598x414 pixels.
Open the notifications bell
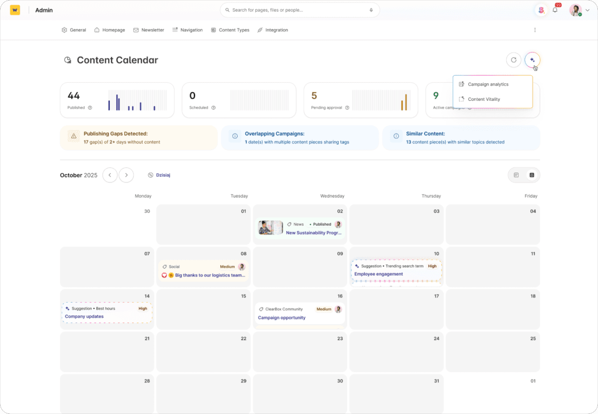[x=555, y=10]
